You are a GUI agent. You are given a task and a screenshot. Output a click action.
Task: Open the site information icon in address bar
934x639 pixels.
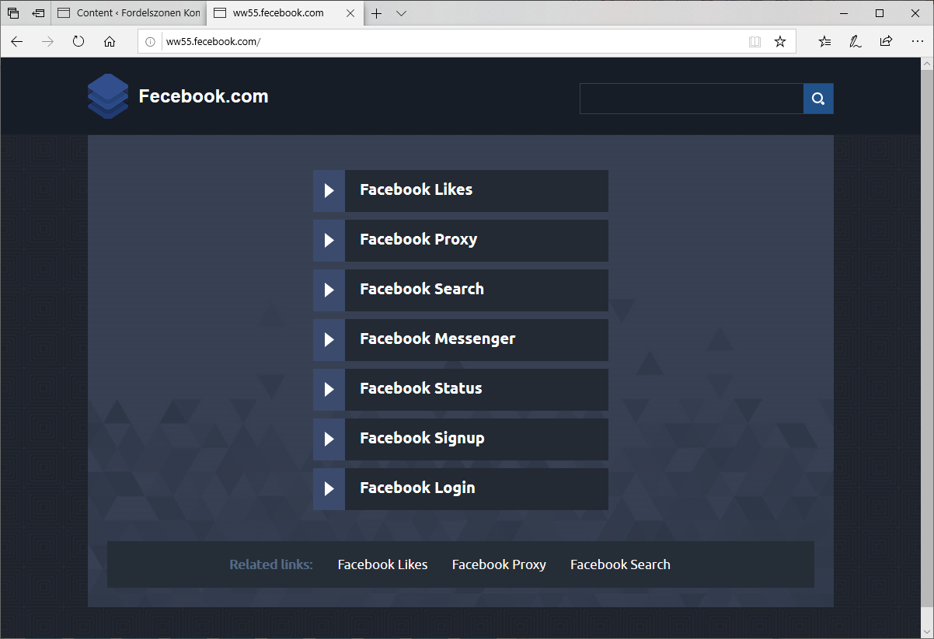click(151, 42)
